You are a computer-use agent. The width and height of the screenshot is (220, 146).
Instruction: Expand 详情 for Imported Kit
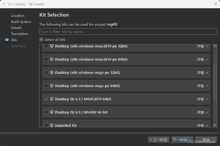pyautogui.click(x=202, y=125)
